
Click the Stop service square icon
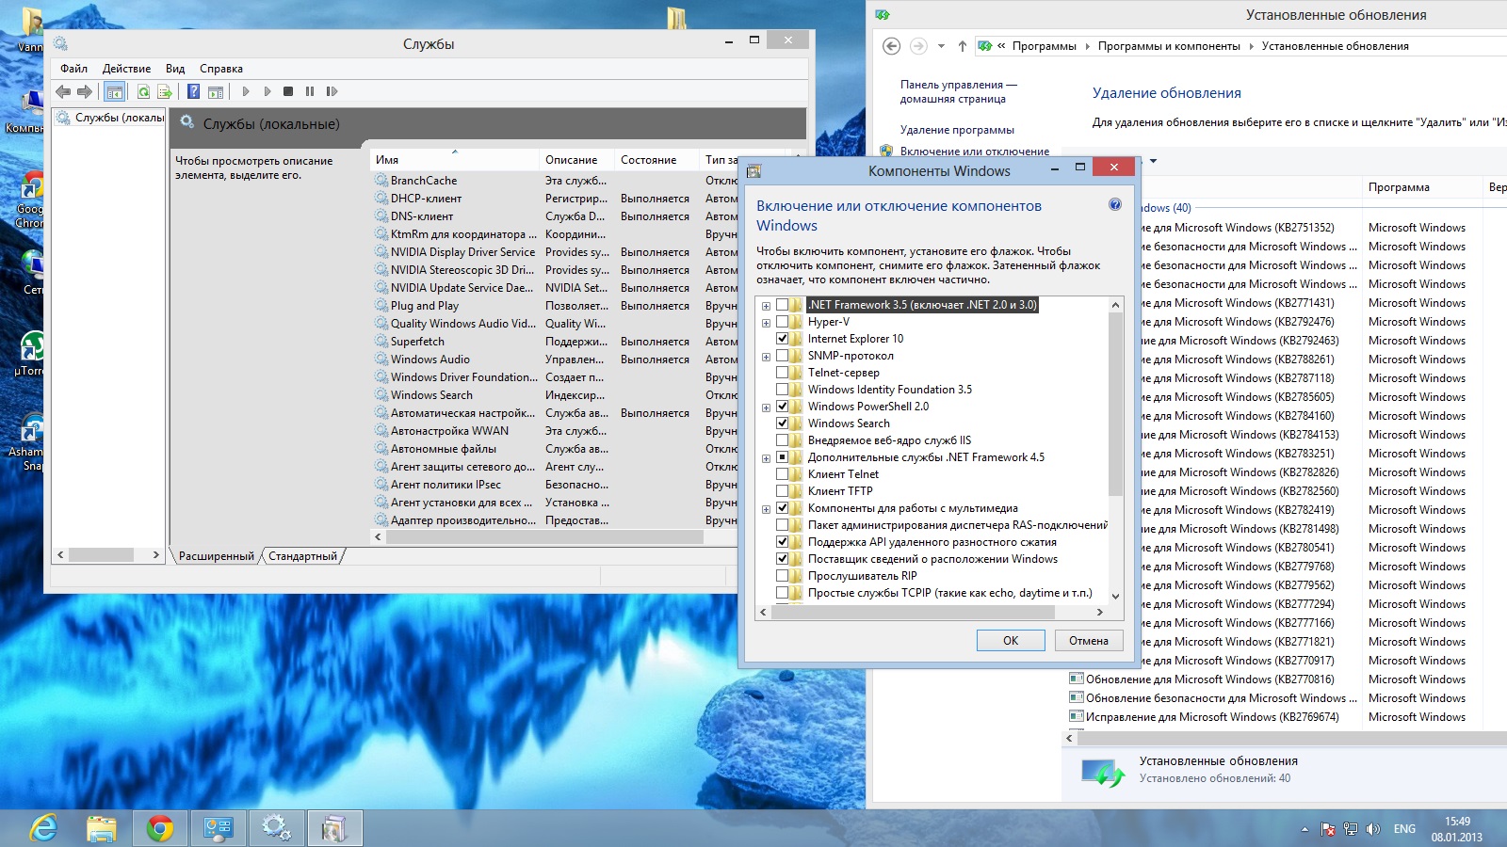(288, 91)
